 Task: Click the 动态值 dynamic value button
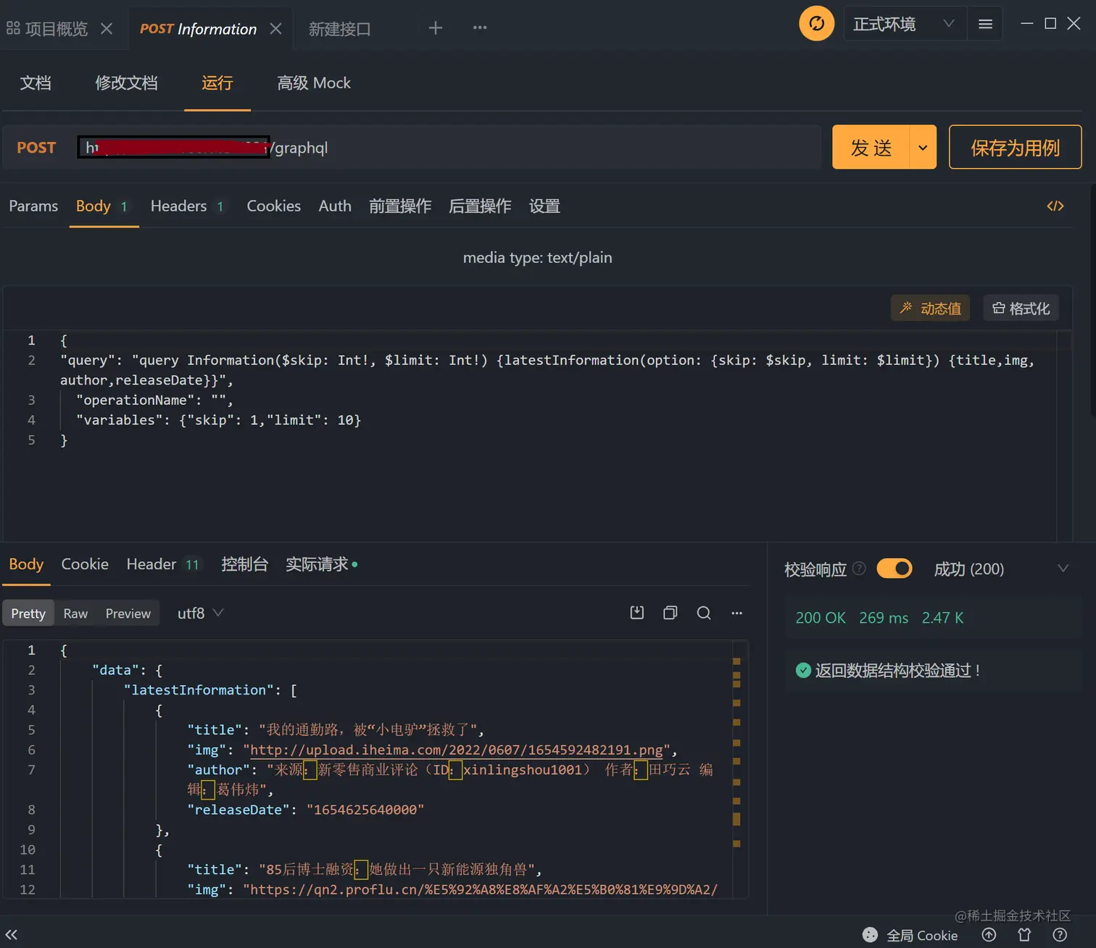[x=930, y=308]
